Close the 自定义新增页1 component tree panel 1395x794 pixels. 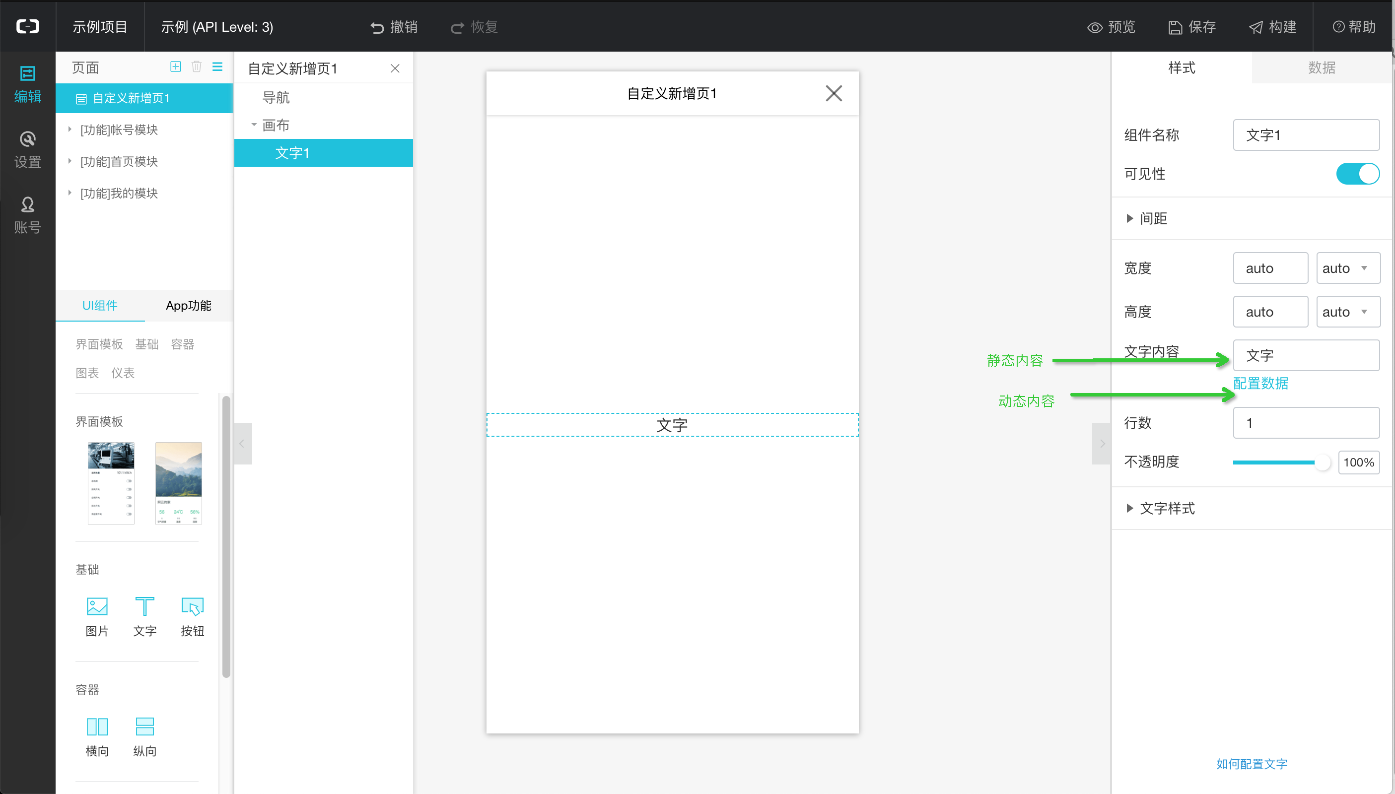(395, 68)
